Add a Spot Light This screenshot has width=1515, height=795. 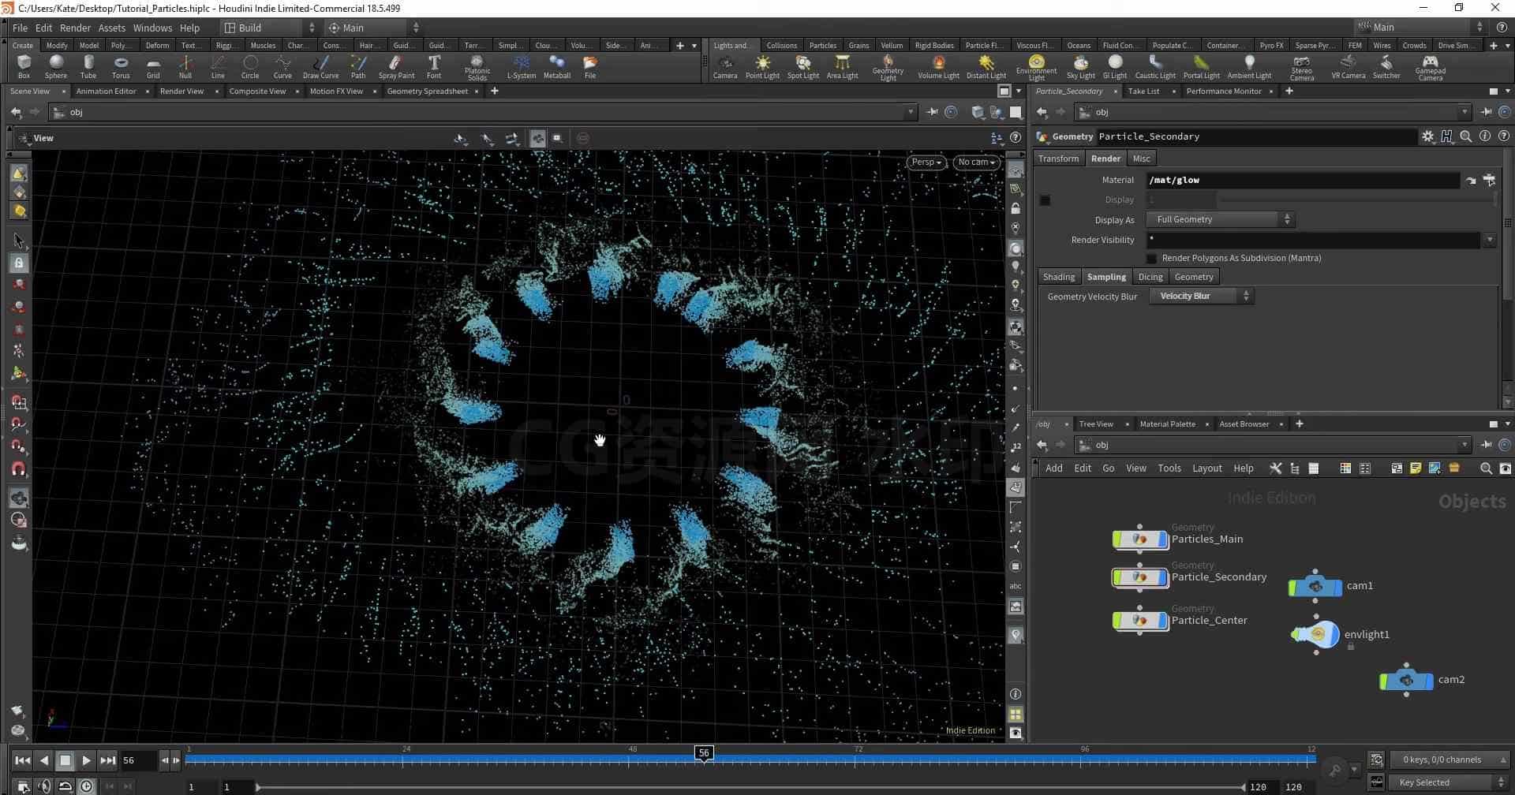pos(803,67)
